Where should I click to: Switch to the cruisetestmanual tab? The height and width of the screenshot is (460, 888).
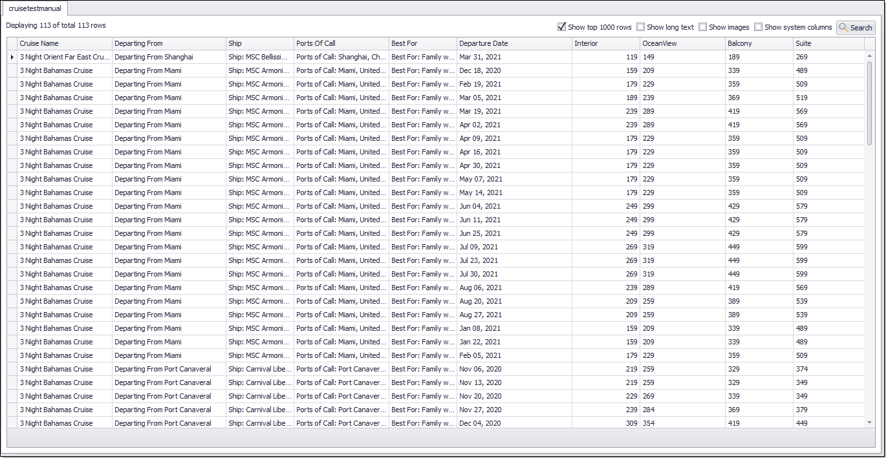tap(35, 8)
